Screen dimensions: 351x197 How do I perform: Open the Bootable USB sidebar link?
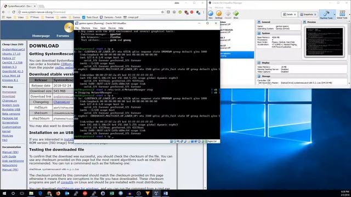coord(11,109)
